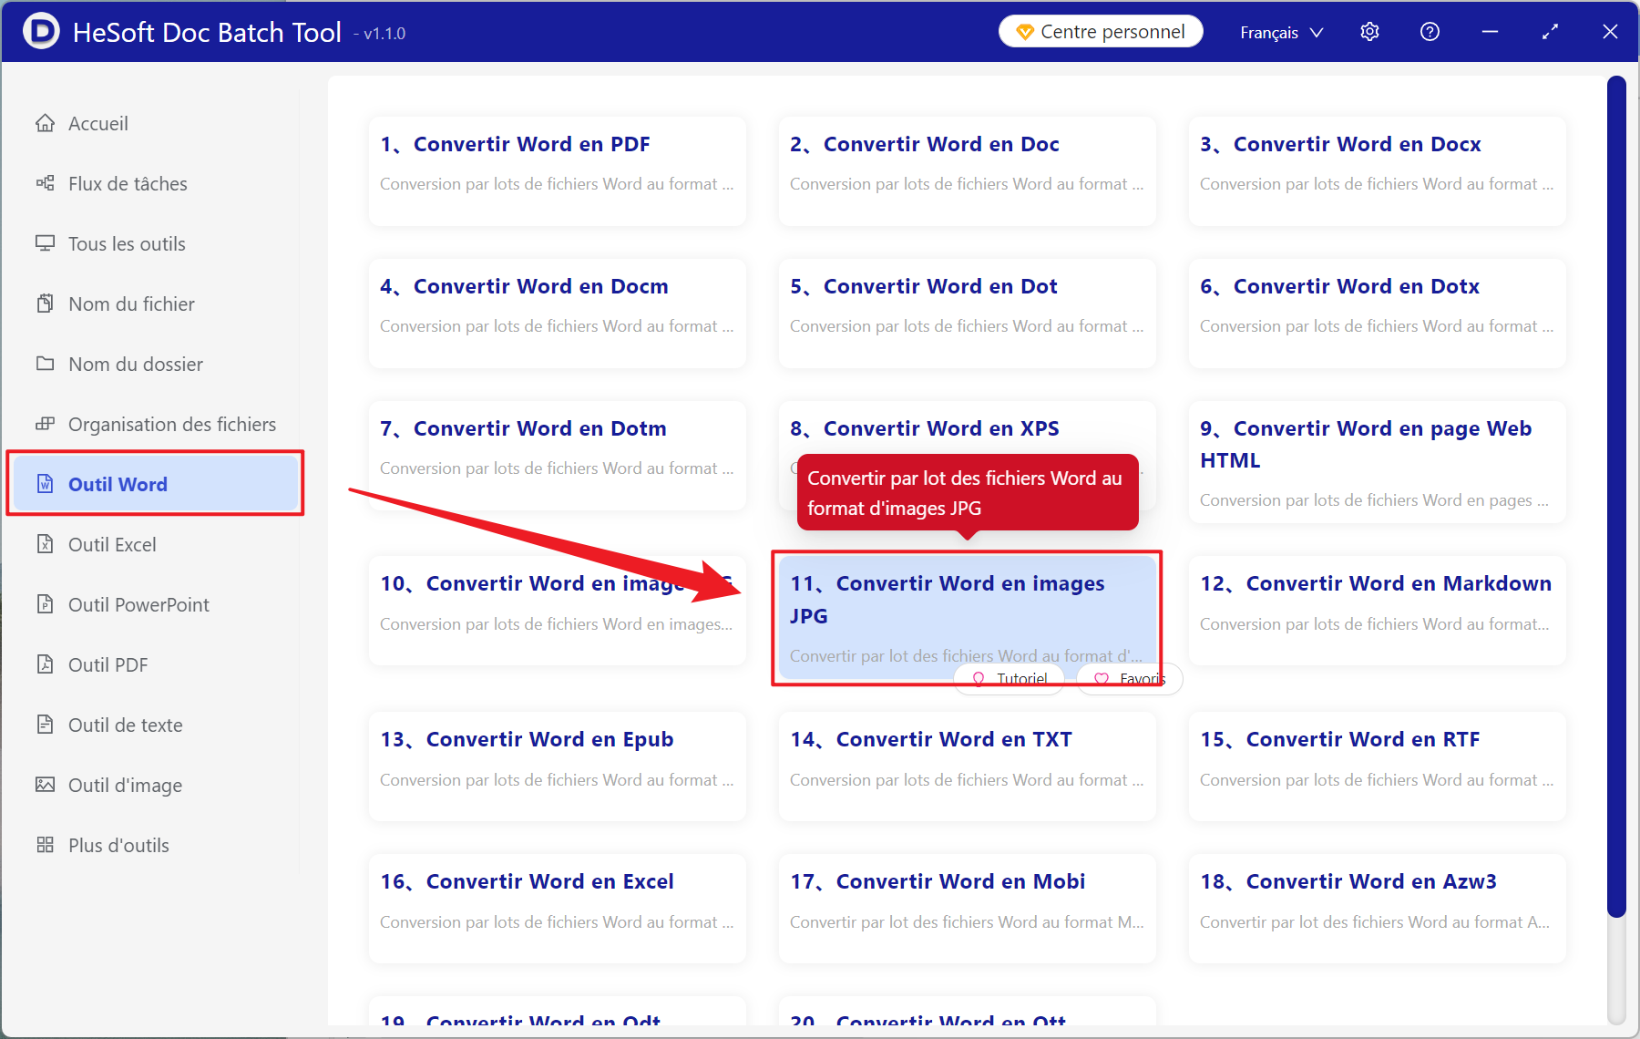1640x1039 pixels.
Task: Open Convertir Word en Epub card
Action: coord(558,766)
